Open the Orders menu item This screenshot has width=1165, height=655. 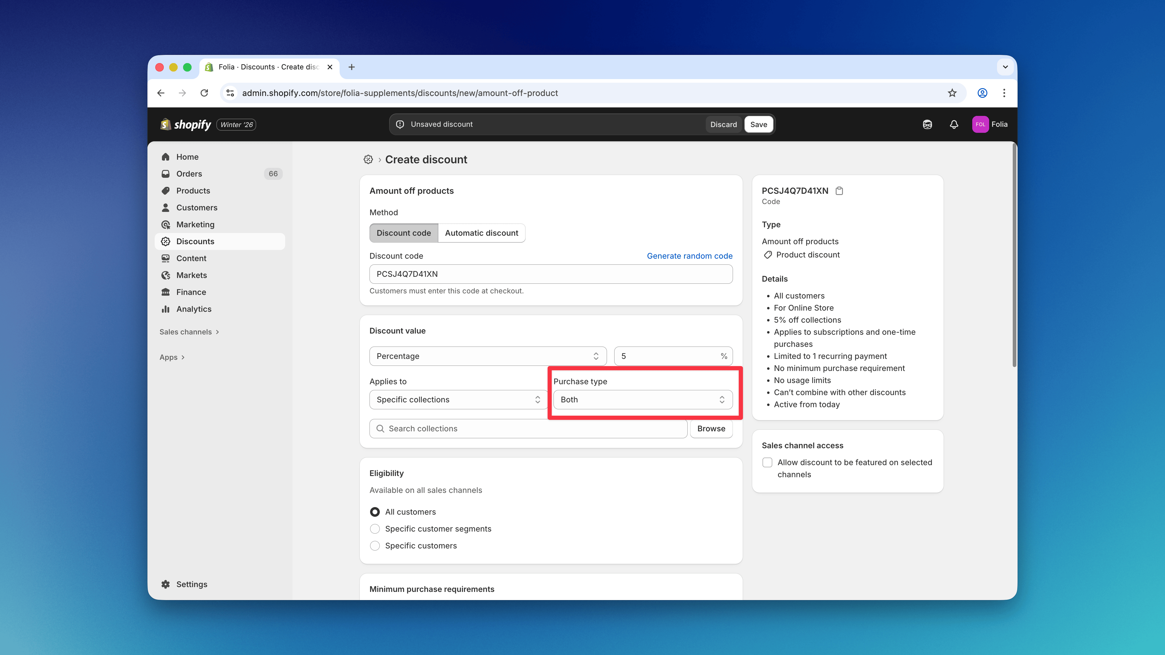click(220, 174)
